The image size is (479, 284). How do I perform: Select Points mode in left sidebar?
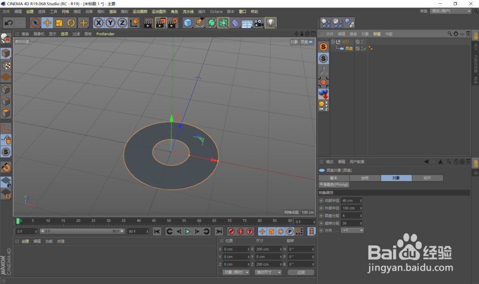point(6,90)
